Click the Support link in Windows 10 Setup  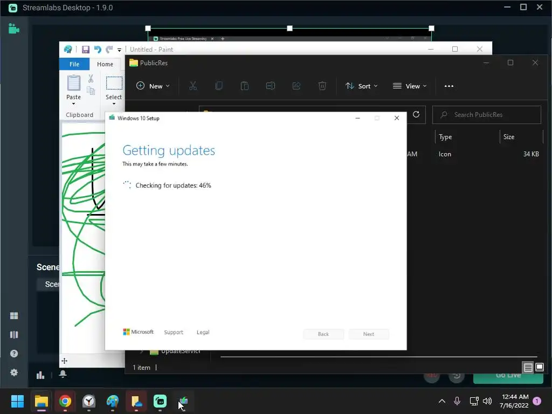pyautogui.click(x=174, y=332)
